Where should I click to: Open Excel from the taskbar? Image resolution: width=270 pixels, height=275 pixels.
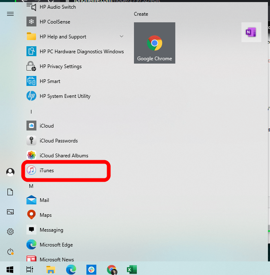[x=132, y=270]
